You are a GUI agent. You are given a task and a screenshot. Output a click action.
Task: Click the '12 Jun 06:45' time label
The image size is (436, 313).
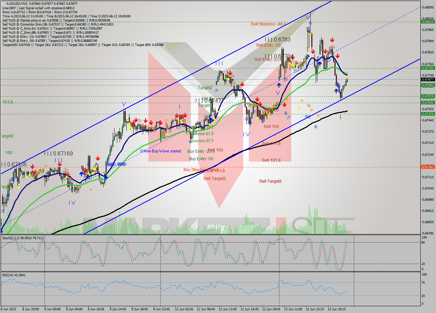click(206, 309)
